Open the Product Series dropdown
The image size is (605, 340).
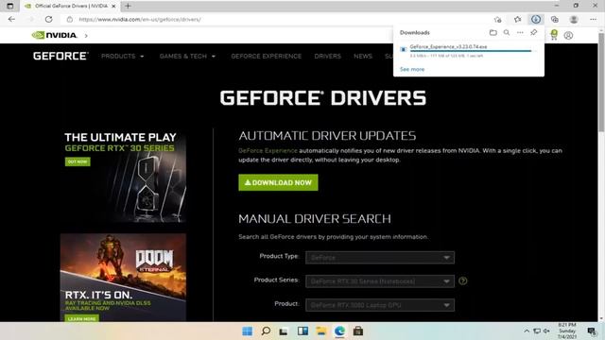(x=380, y=281)
